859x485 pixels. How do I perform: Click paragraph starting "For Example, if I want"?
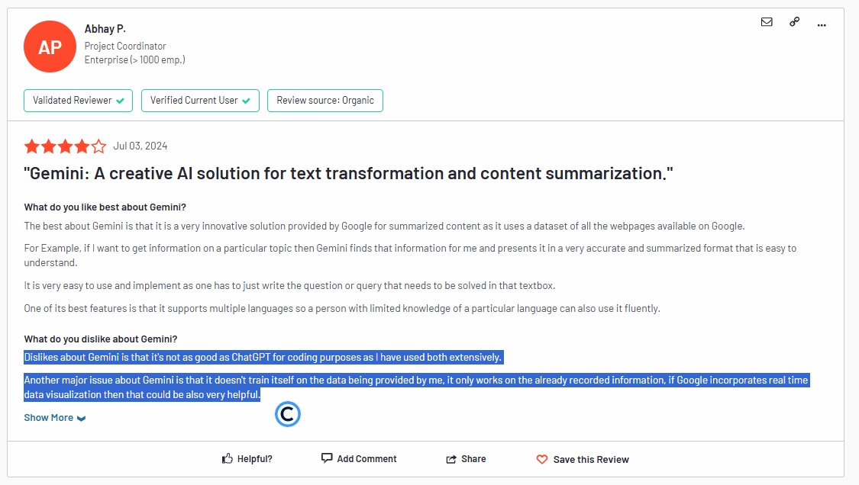[x=410, y=255]
